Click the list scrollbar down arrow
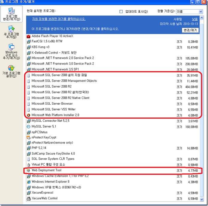The height and width of the screenshot is (206, 208). click(x=202, y=199)
